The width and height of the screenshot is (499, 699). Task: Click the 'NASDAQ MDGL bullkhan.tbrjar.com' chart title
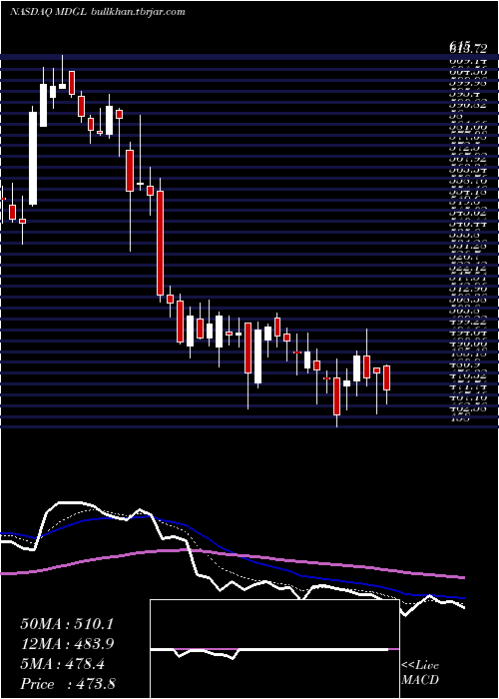(97, 12)
